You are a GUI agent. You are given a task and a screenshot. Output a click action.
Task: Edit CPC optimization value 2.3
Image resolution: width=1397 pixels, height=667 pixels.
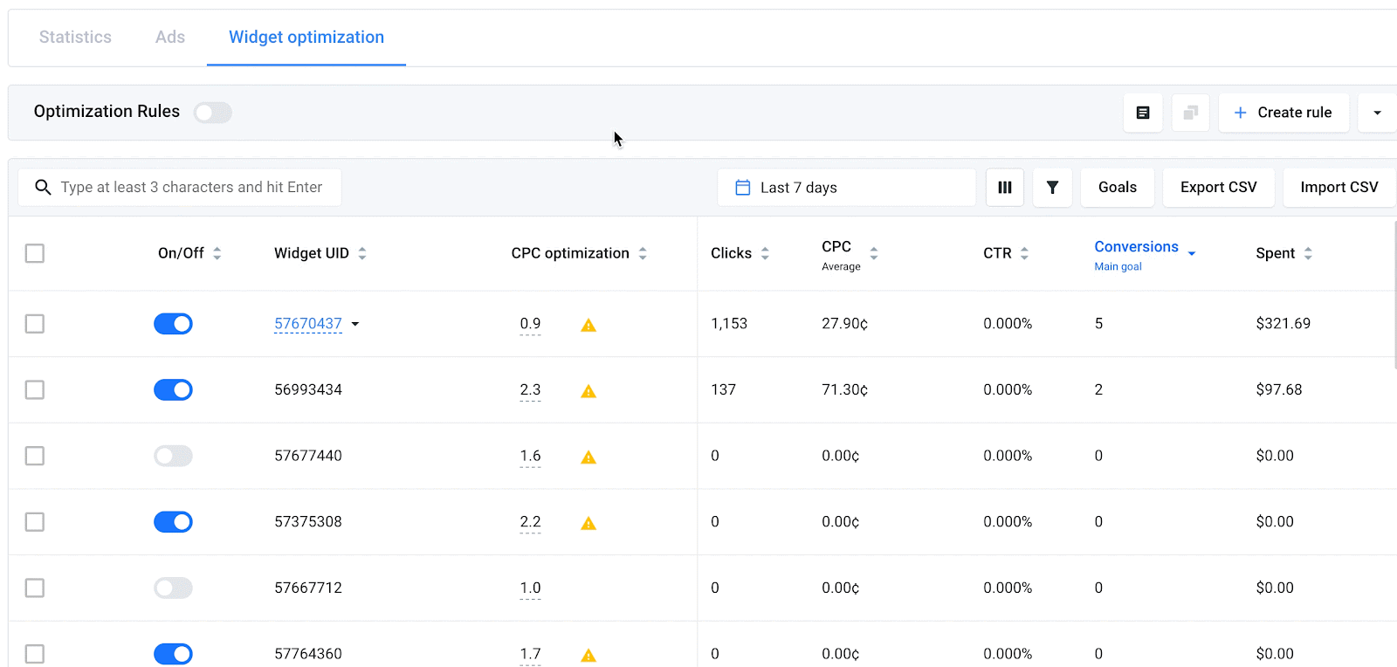pyautogui.click(x=530, y=389)
